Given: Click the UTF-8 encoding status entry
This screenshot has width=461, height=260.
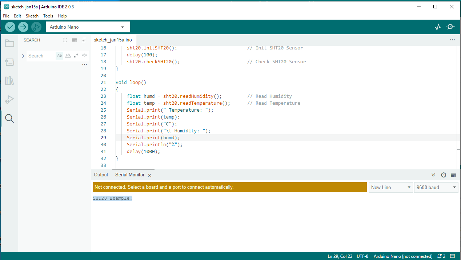Looking at the screenshot, I should (362, 256).
